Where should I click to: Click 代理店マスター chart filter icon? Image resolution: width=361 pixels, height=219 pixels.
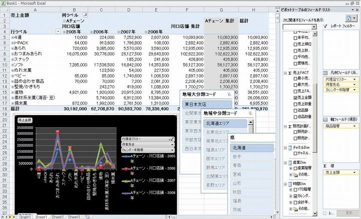(x=171, y=139)
